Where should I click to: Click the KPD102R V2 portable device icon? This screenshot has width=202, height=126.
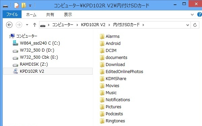click(x=15, y=71)
